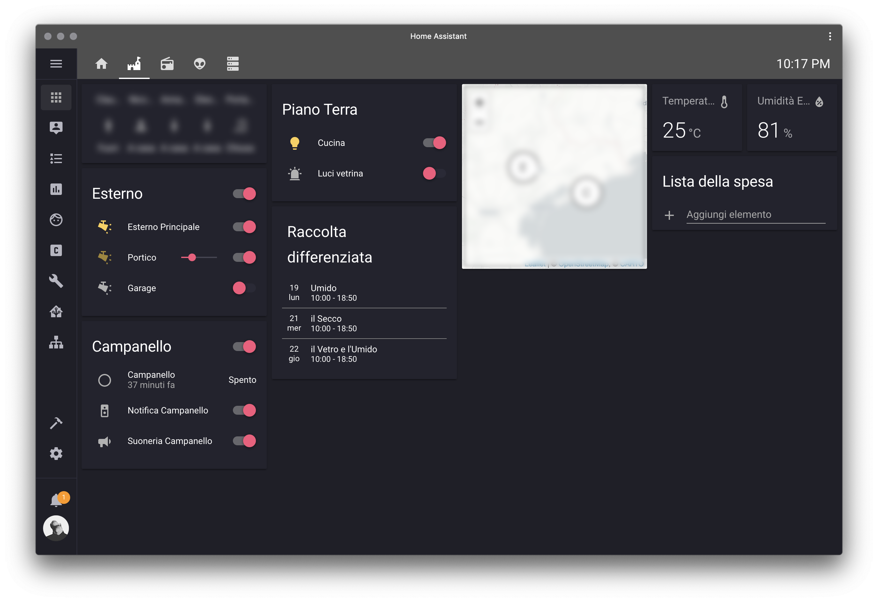Image resolution: width=878 pixels, height=602 pixels.
Task: Open the wrench sidebar icon
Action: [x=56, y=281]
